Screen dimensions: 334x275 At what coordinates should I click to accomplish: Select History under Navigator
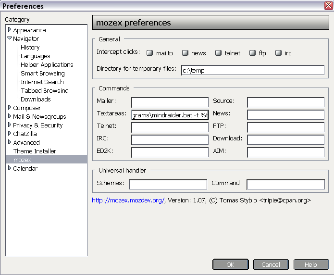click(30, 47)
